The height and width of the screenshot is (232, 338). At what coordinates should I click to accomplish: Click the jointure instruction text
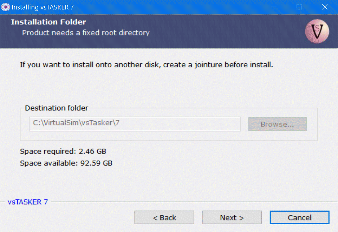[146, 65]
